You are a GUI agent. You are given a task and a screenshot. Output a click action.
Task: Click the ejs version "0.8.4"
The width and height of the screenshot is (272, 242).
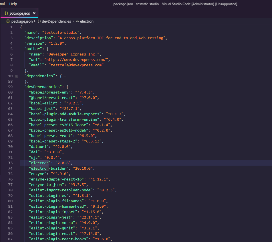pos(52,158)
